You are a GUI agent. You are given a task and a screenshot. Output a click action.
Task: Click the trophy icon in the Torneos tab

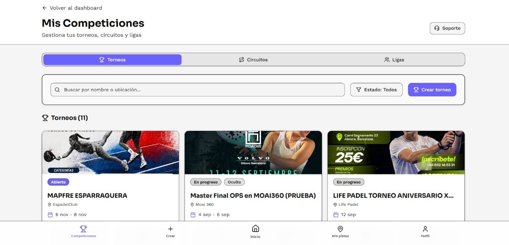click(102, 60)
